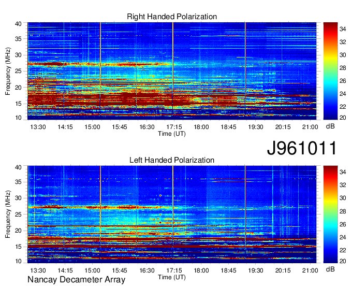
Task: Click the 20 dB label on upper color bar
Action: pyautogui.click(x=343, y=118)
